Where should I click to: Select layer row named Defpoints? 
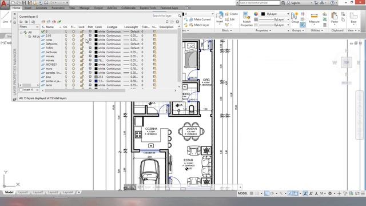[109, 44]
